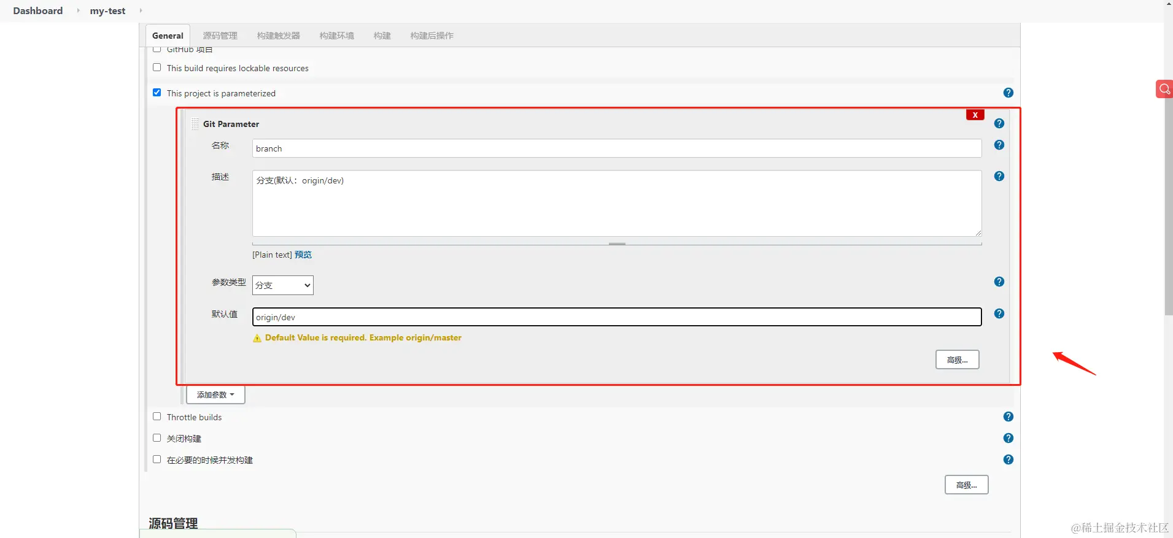Open help icon for 在必要的时候并发构建
The width and height of the screenshot is (1173, 538).
pos(1008,459)
